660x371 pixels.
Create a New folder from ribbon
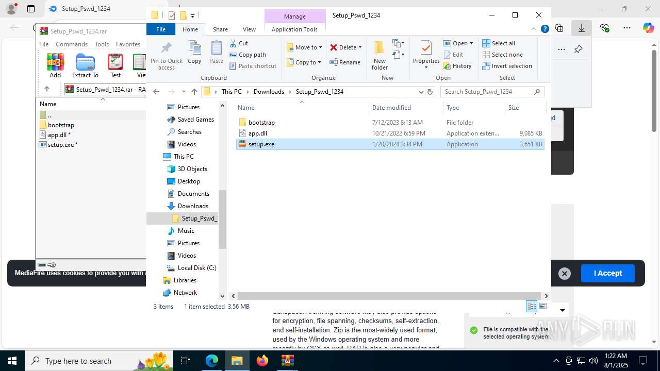[379, 55]
